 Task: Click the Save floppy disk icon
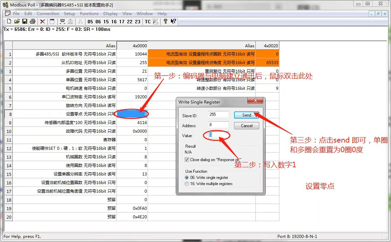pyautogui.click(x=25, y=21)
